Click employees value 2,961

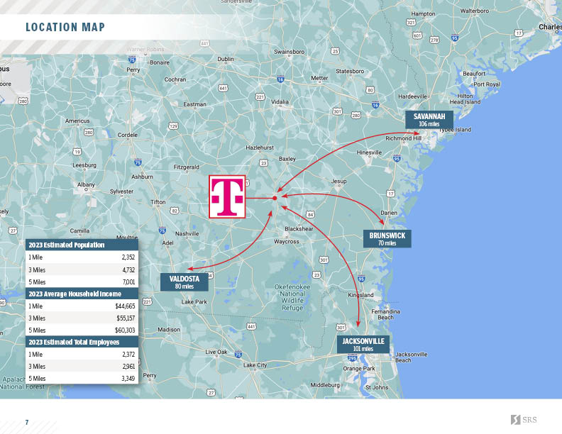pos(128,367)
